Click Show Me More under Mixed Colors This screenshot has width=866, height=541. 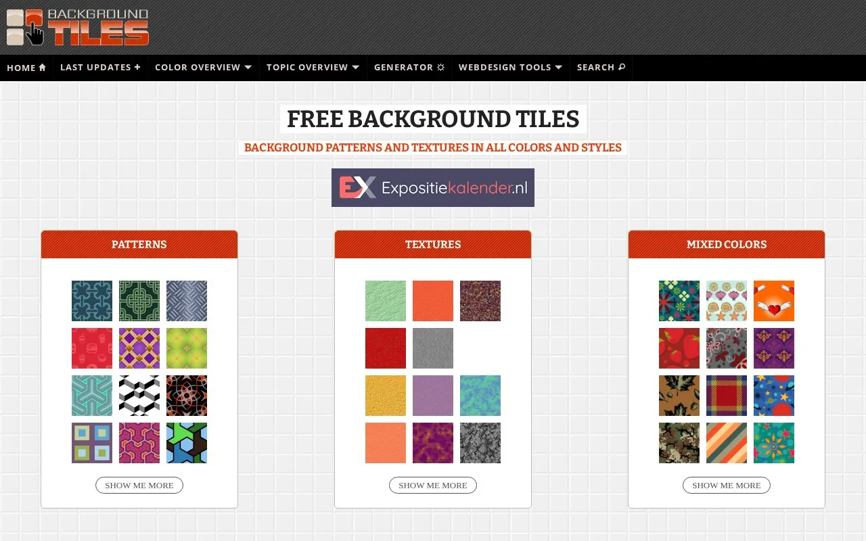pos(727,485)
